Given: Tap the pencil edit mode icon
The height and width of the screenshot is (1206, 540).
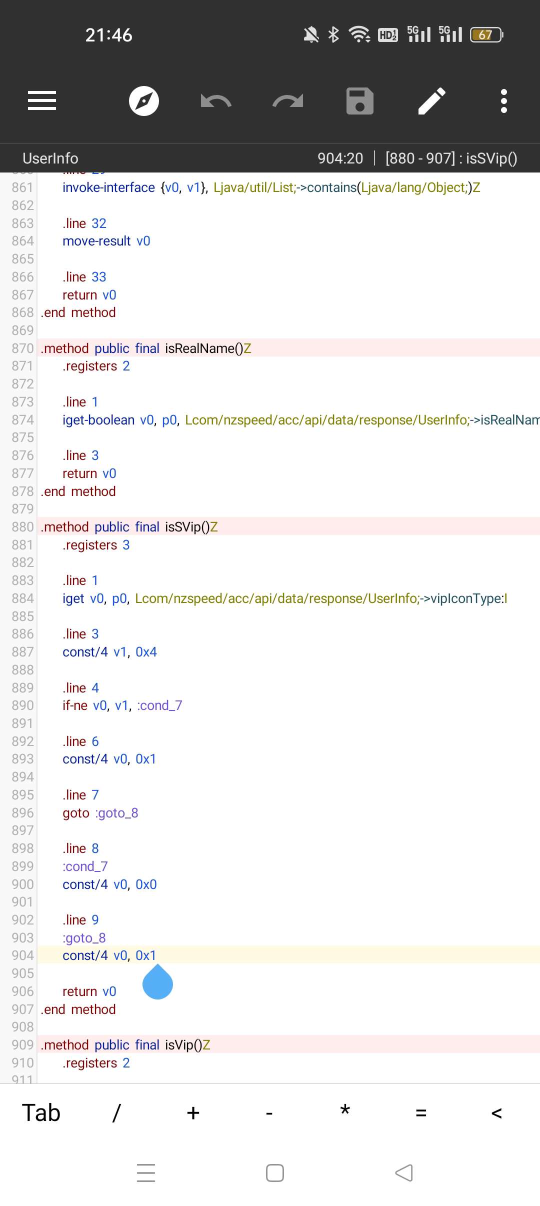Looking at the screenshot, I should point(432,101).
